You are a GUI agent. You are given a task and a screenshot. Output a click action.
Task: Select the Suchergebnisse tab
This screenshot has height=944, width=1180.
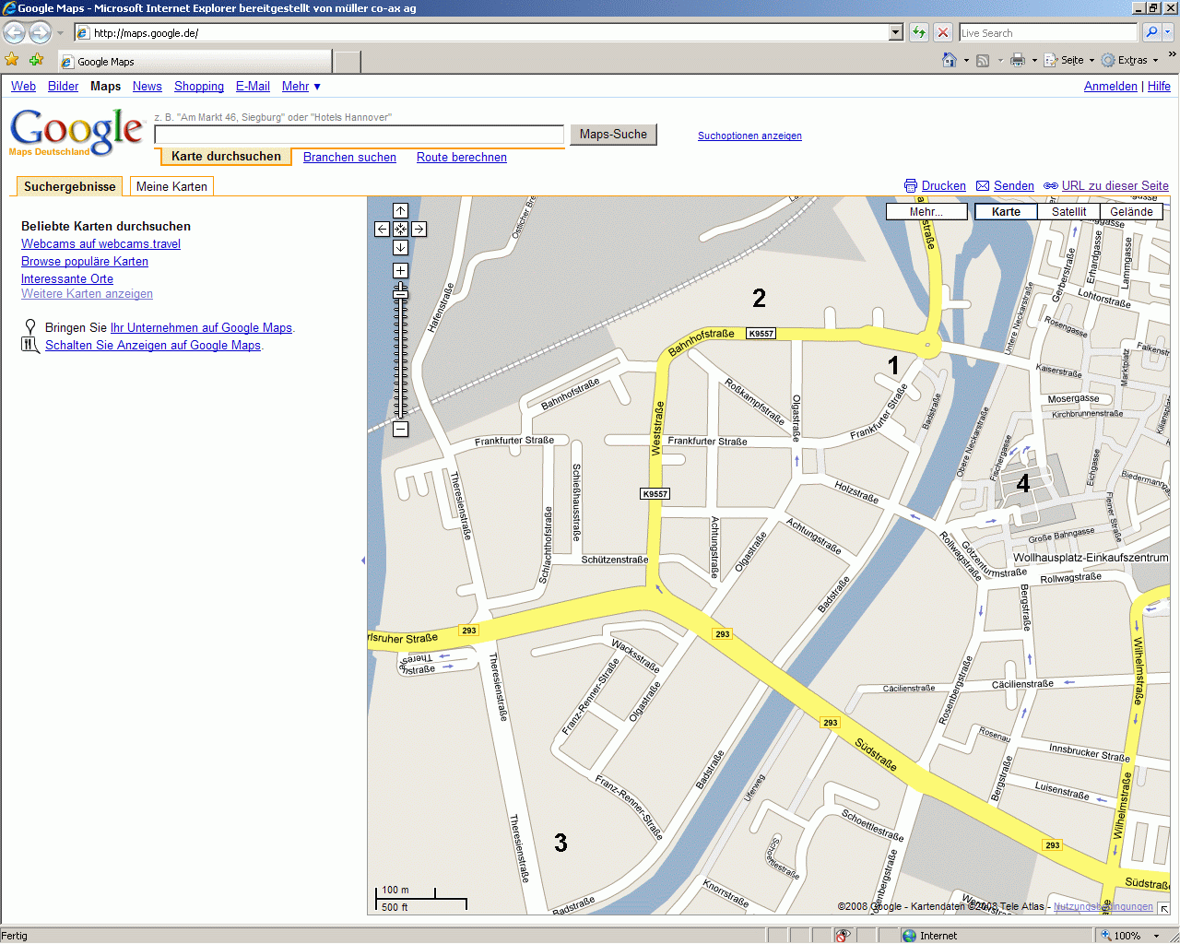coord(70,186)
